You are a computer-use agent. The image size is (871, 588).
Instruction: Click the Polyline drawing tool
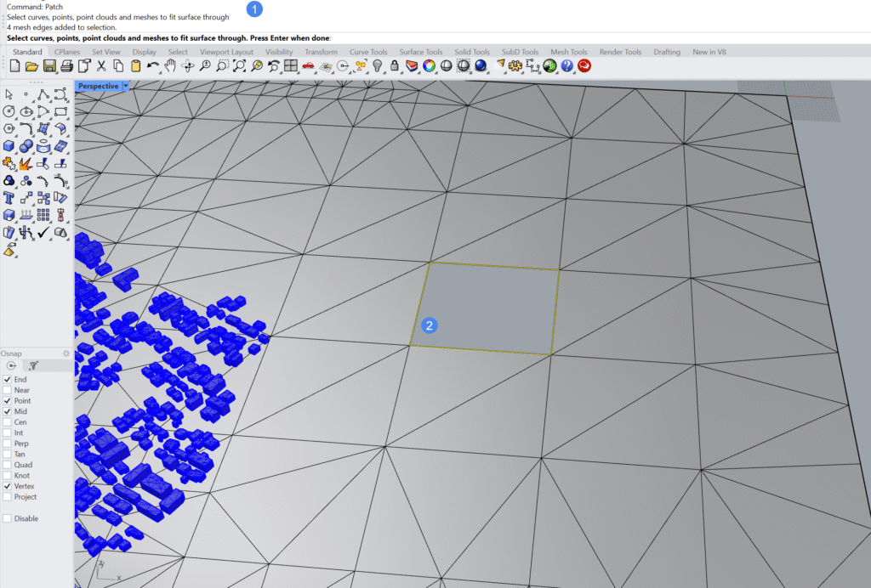pos(43,94)
